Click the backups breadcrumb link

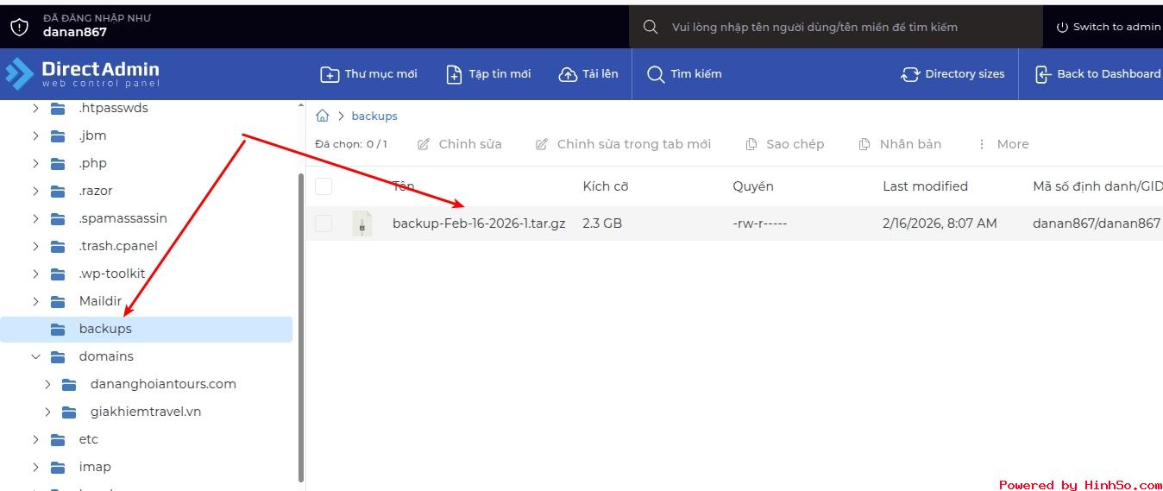tap(374, 116)
